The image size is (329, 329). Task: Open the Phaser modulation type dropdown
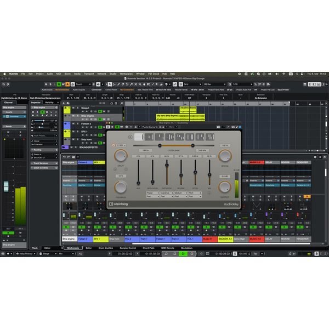(x=152, y=193)
